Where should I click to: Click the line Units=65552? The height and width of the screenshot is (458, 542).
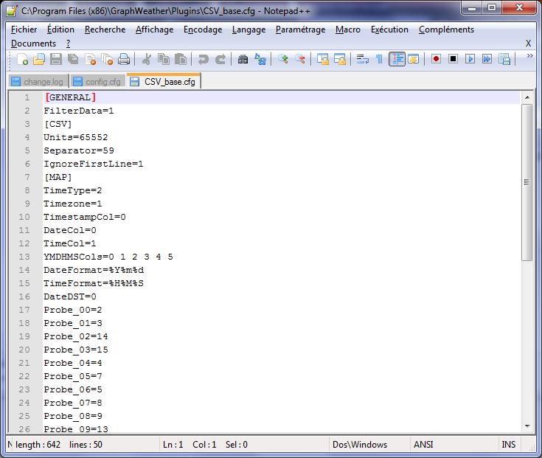coord(76,138)
